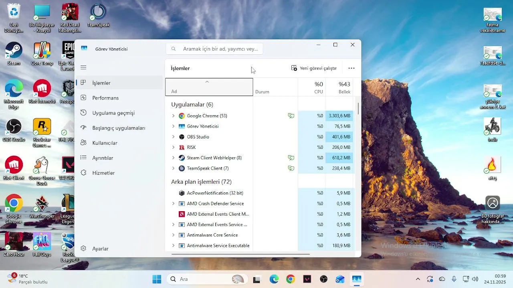Open Ayarlar at sidebar bottom
513x288 pixels.
[x=119, y=248]
